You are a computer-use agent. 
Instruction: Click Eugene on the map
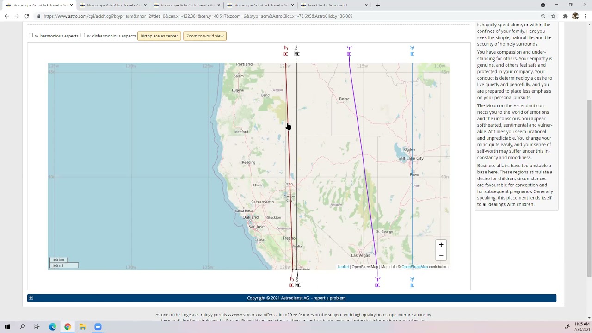click(x=238, y=90)
